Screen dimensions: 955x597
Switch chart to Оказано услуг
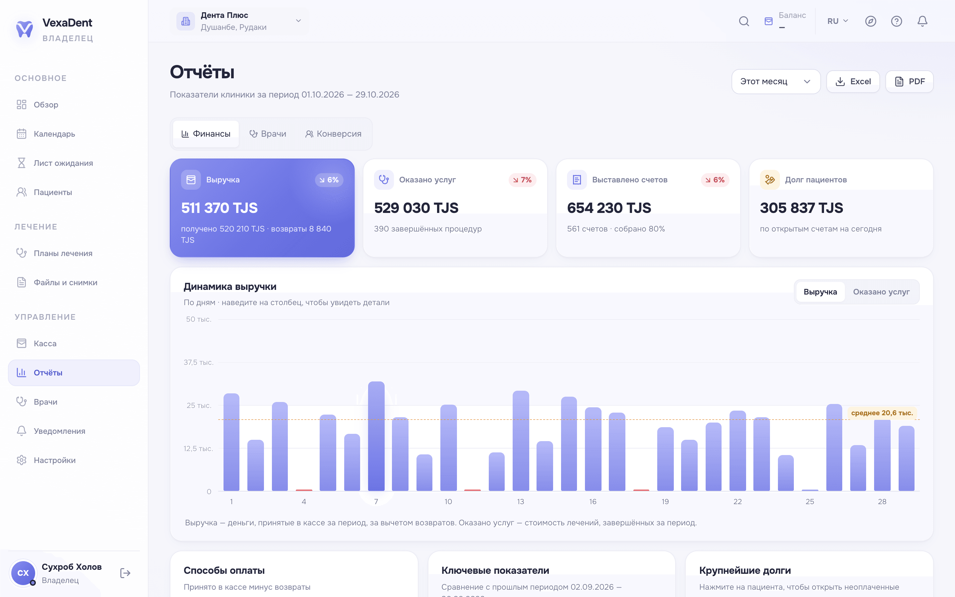tap(881, 292)
